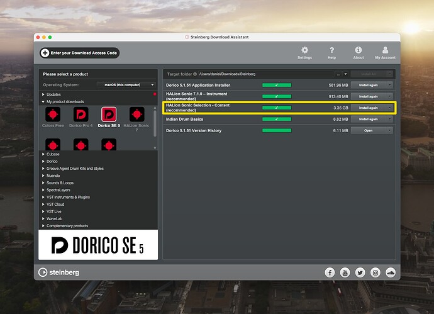Install again Indian Drum Basics
Screen dimensions: 434x314
coord(368,119)
